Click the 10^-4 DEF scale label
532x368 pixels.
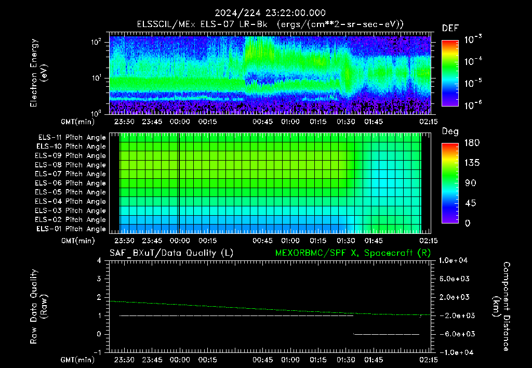coord(473,61)
